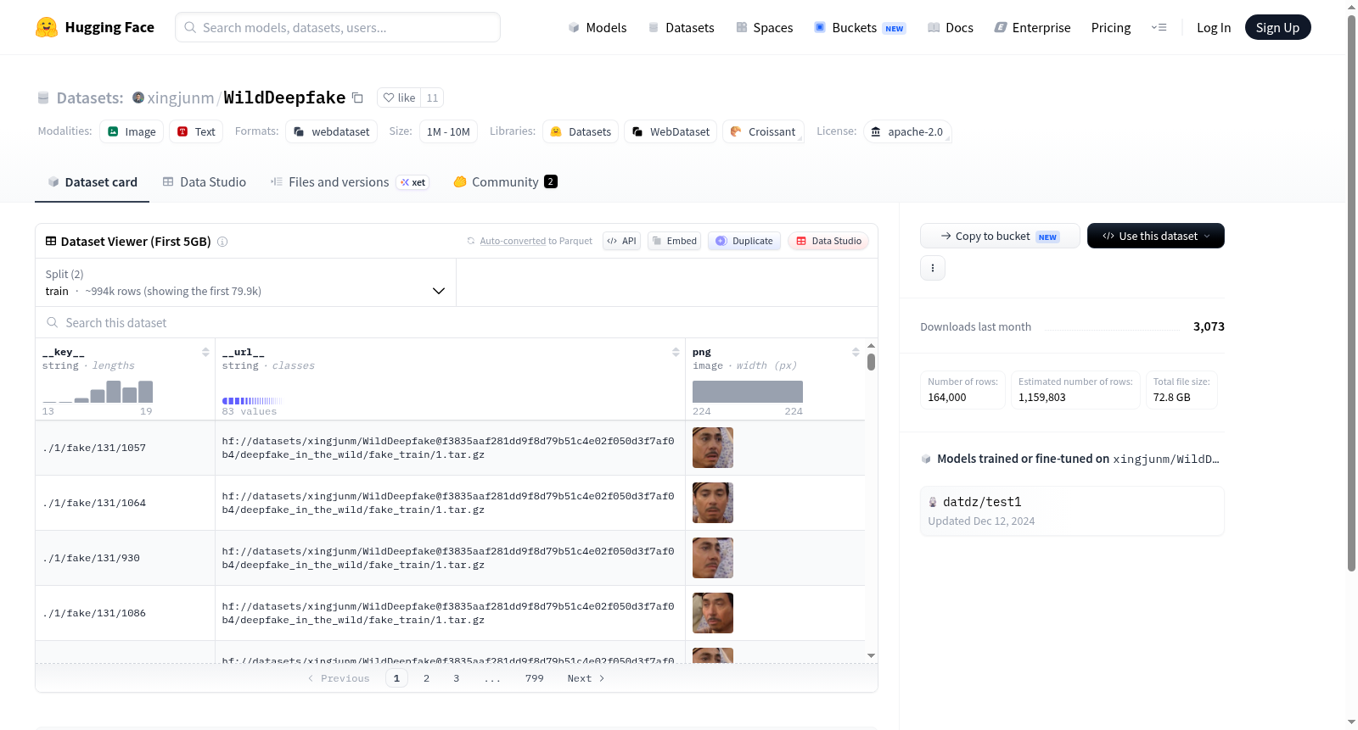Image resolution: width=1358 pixels, height=730 pixels.
Task: Click the xingjunm user avatar
Action: click(x=138, y=98)
